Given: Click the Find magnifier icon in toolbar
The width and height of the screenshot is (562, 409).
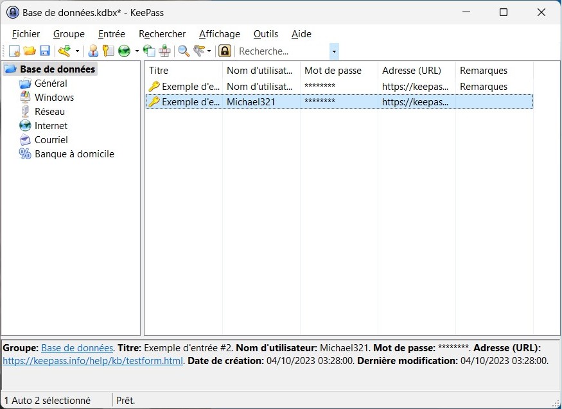Looking at the screenshot, I should pos(184,51).
